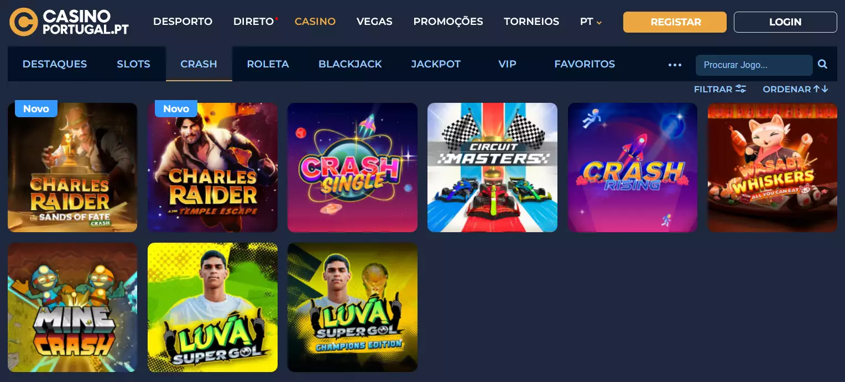Open the Charles Raider Sands of Fate game
The width and height of the screenshot is (845, 382).
[72, 168]
